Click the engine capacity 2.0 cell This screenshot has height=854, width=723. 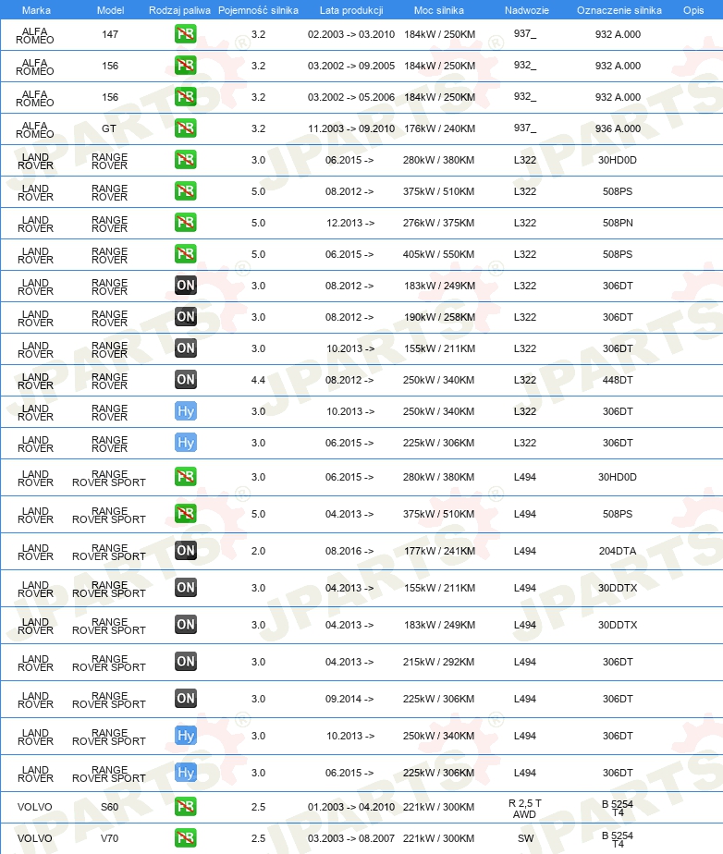point(258,551)
